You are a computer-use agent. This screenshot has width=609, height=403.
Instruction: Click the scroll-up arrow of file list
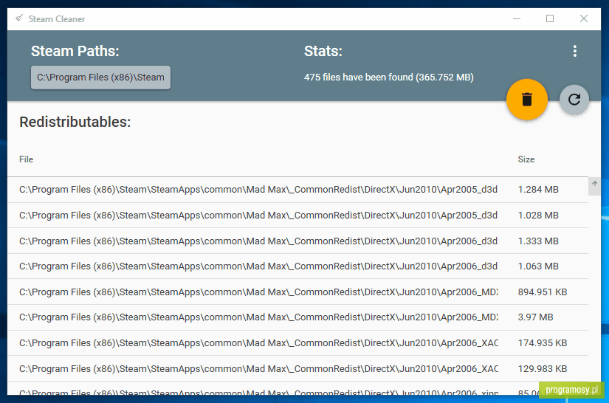595,184
